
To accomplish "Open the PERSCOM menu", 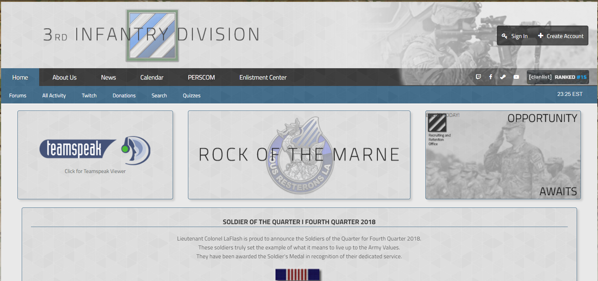I will (201, 77).
